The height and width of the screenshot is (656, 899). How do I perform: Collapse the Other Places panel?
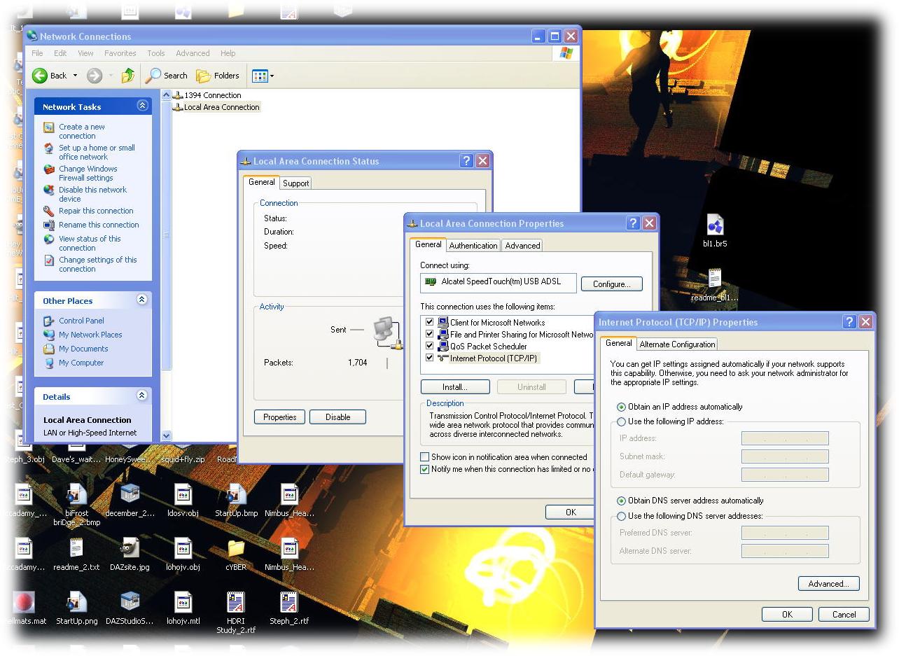(142, 300)
